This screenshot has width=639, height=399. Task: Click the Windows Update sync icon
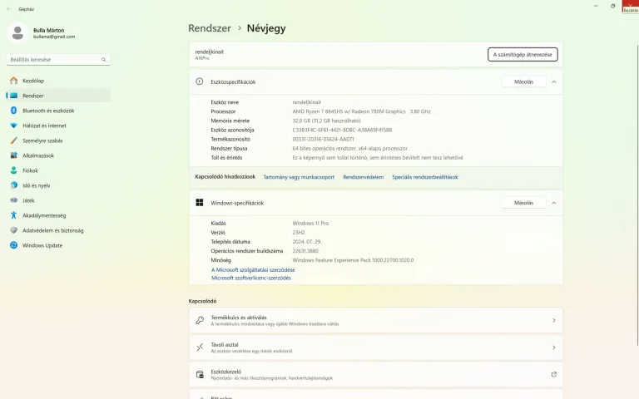14,245
